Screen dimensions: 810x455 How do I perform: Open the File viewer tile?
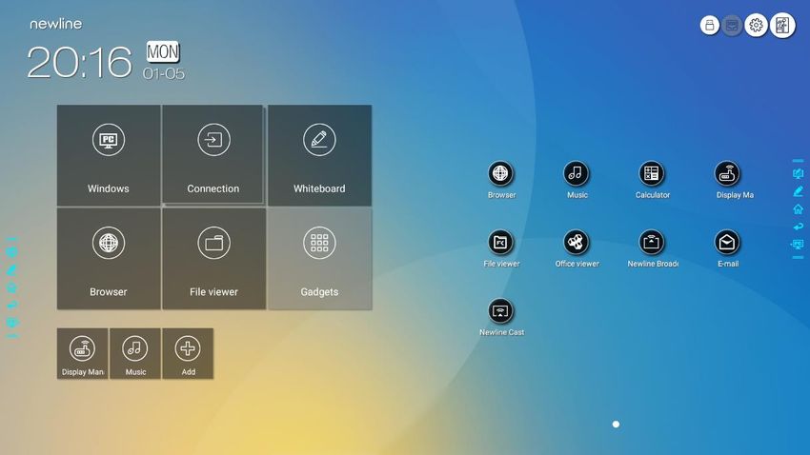(213, 259)
